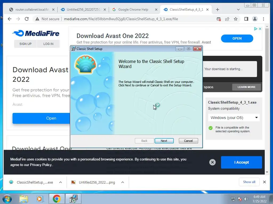Reload the MediaFire page

(27, 19)
